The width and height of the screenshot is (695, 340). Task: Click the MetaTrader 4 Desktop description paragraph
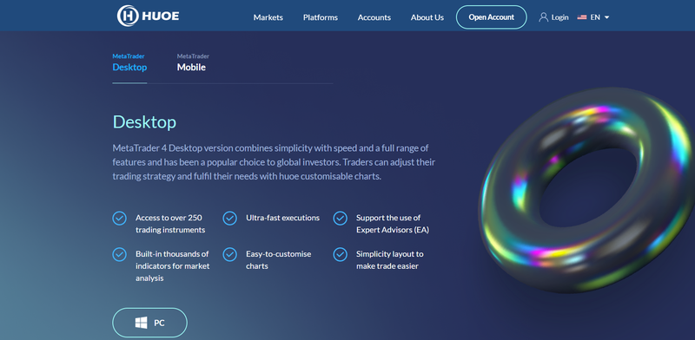tap(274, 162)
